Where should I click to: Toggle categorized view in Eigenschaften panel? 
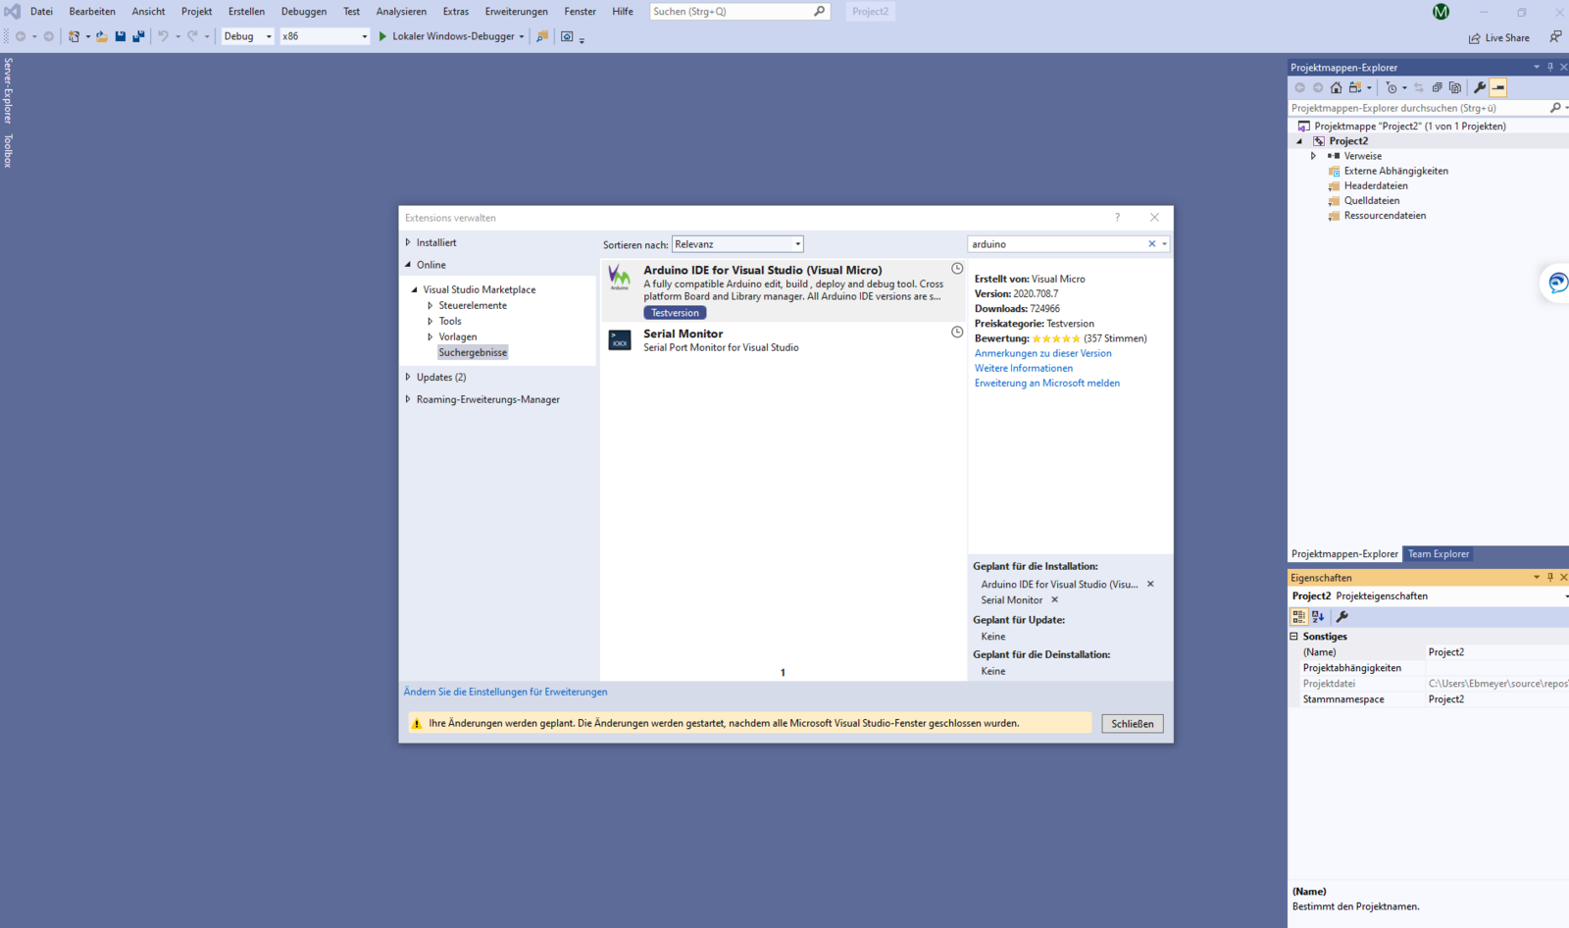[1298, 617]
